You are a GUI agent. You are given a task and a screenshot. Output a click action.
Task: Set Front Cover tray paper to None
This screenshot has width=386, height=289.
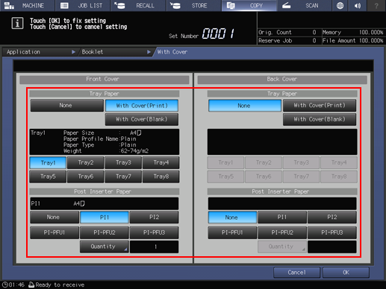click(66, 106)
